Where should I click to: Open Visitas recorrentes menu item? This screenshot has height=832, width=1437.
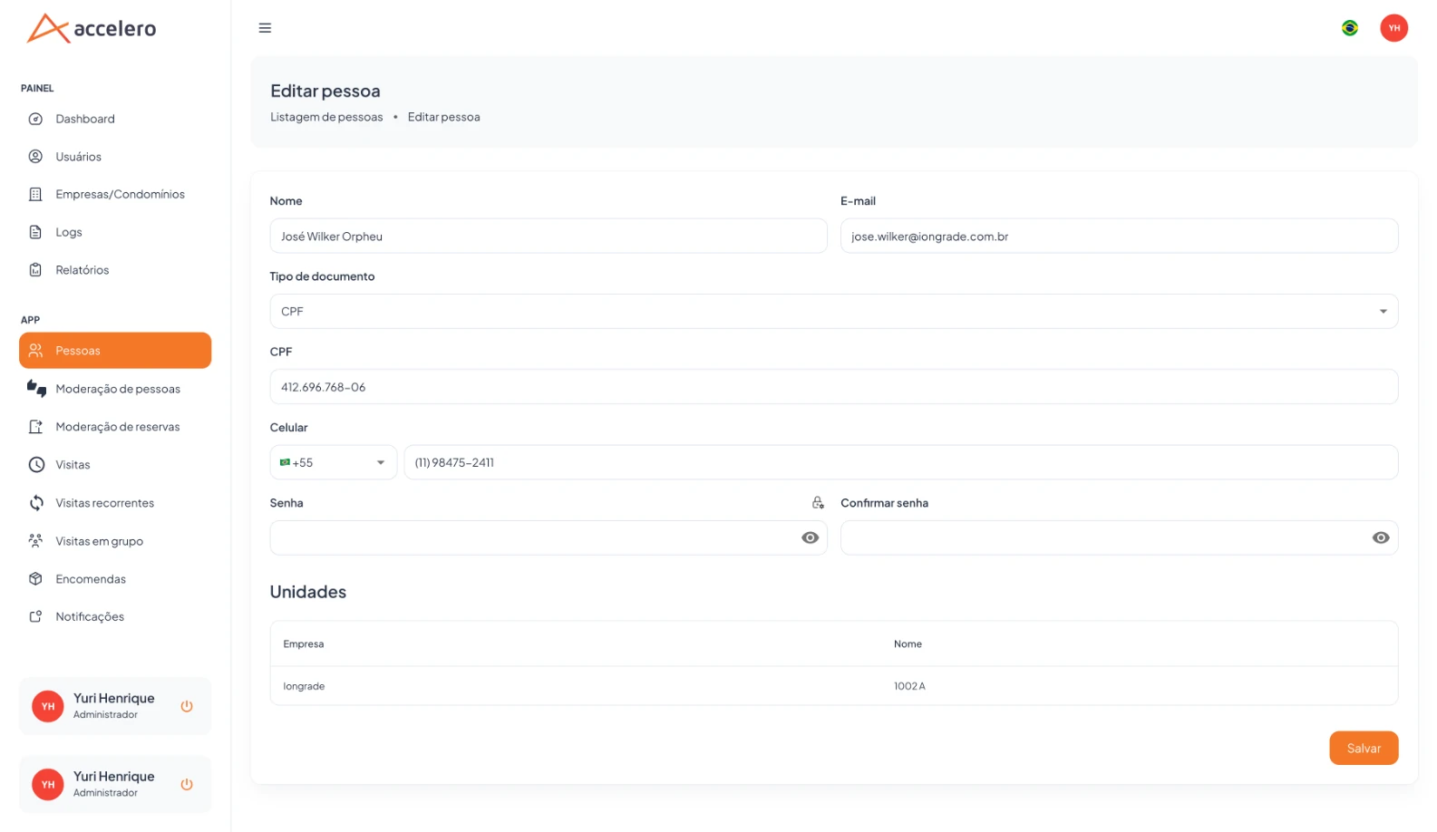(115, 503)
